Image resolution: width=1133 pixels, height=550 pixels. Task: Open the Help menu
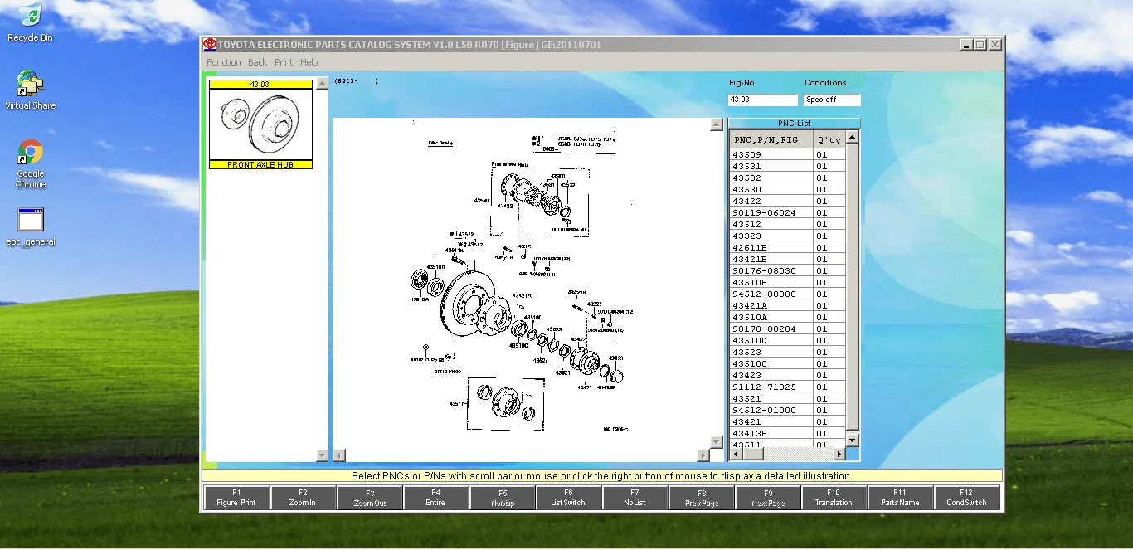point(309,62)
